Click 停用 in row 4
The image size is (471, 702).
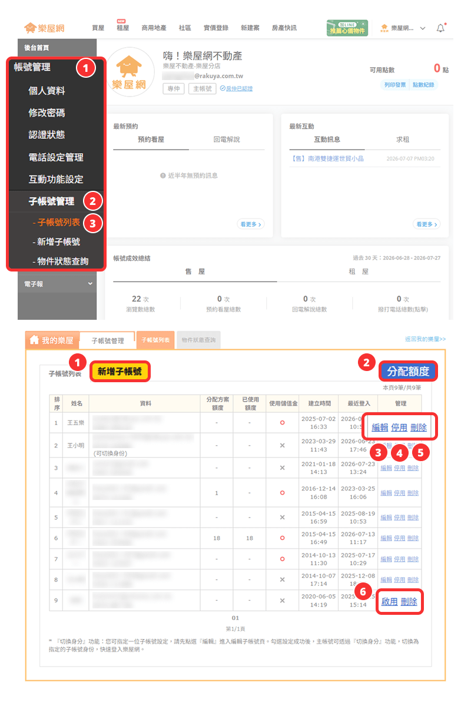point(399,493)
